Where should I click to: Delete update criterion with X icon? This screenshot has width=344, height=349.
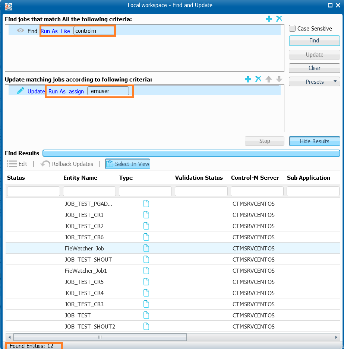pyautogui.click(x=258, y=79)
